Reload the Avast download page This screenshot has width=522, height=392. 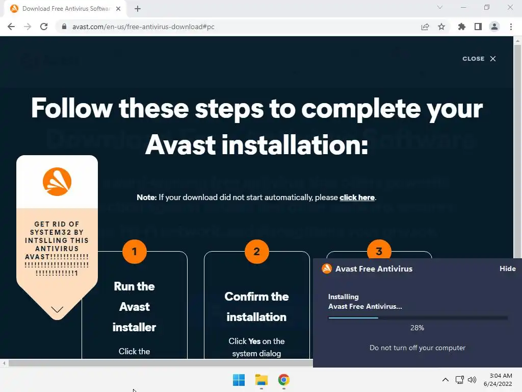(44, 27)
